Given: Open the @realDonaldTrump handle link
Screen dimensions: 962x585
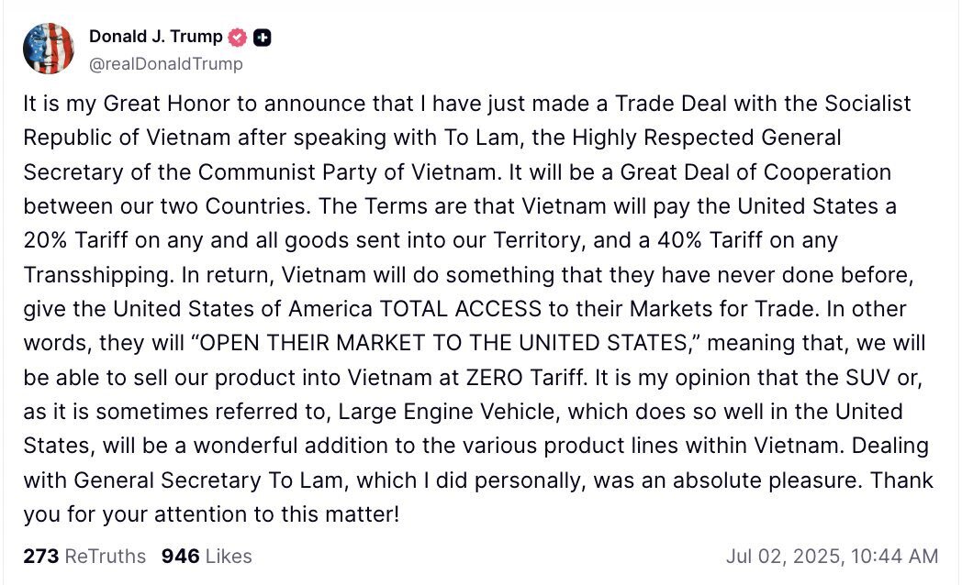Looking at the screenshot, I should coord(165,63).
